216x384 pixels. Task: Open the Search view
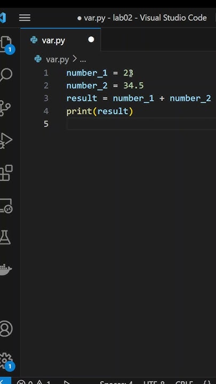coord(5,75)
